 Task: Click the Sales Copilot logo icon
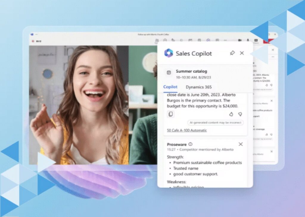tap(169, 53)
